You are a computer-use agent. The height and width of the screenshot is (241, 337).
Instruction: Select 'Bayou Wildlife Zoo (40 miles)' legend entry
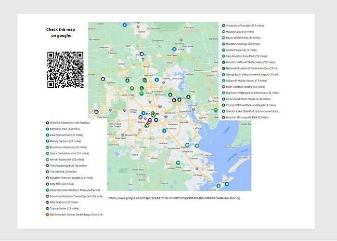click(x=243, y=38)
